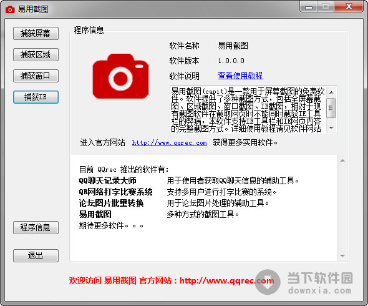Select the 论坛图片批量转换 entry
This screenshot has width=368, height=306.
[111, 203]
